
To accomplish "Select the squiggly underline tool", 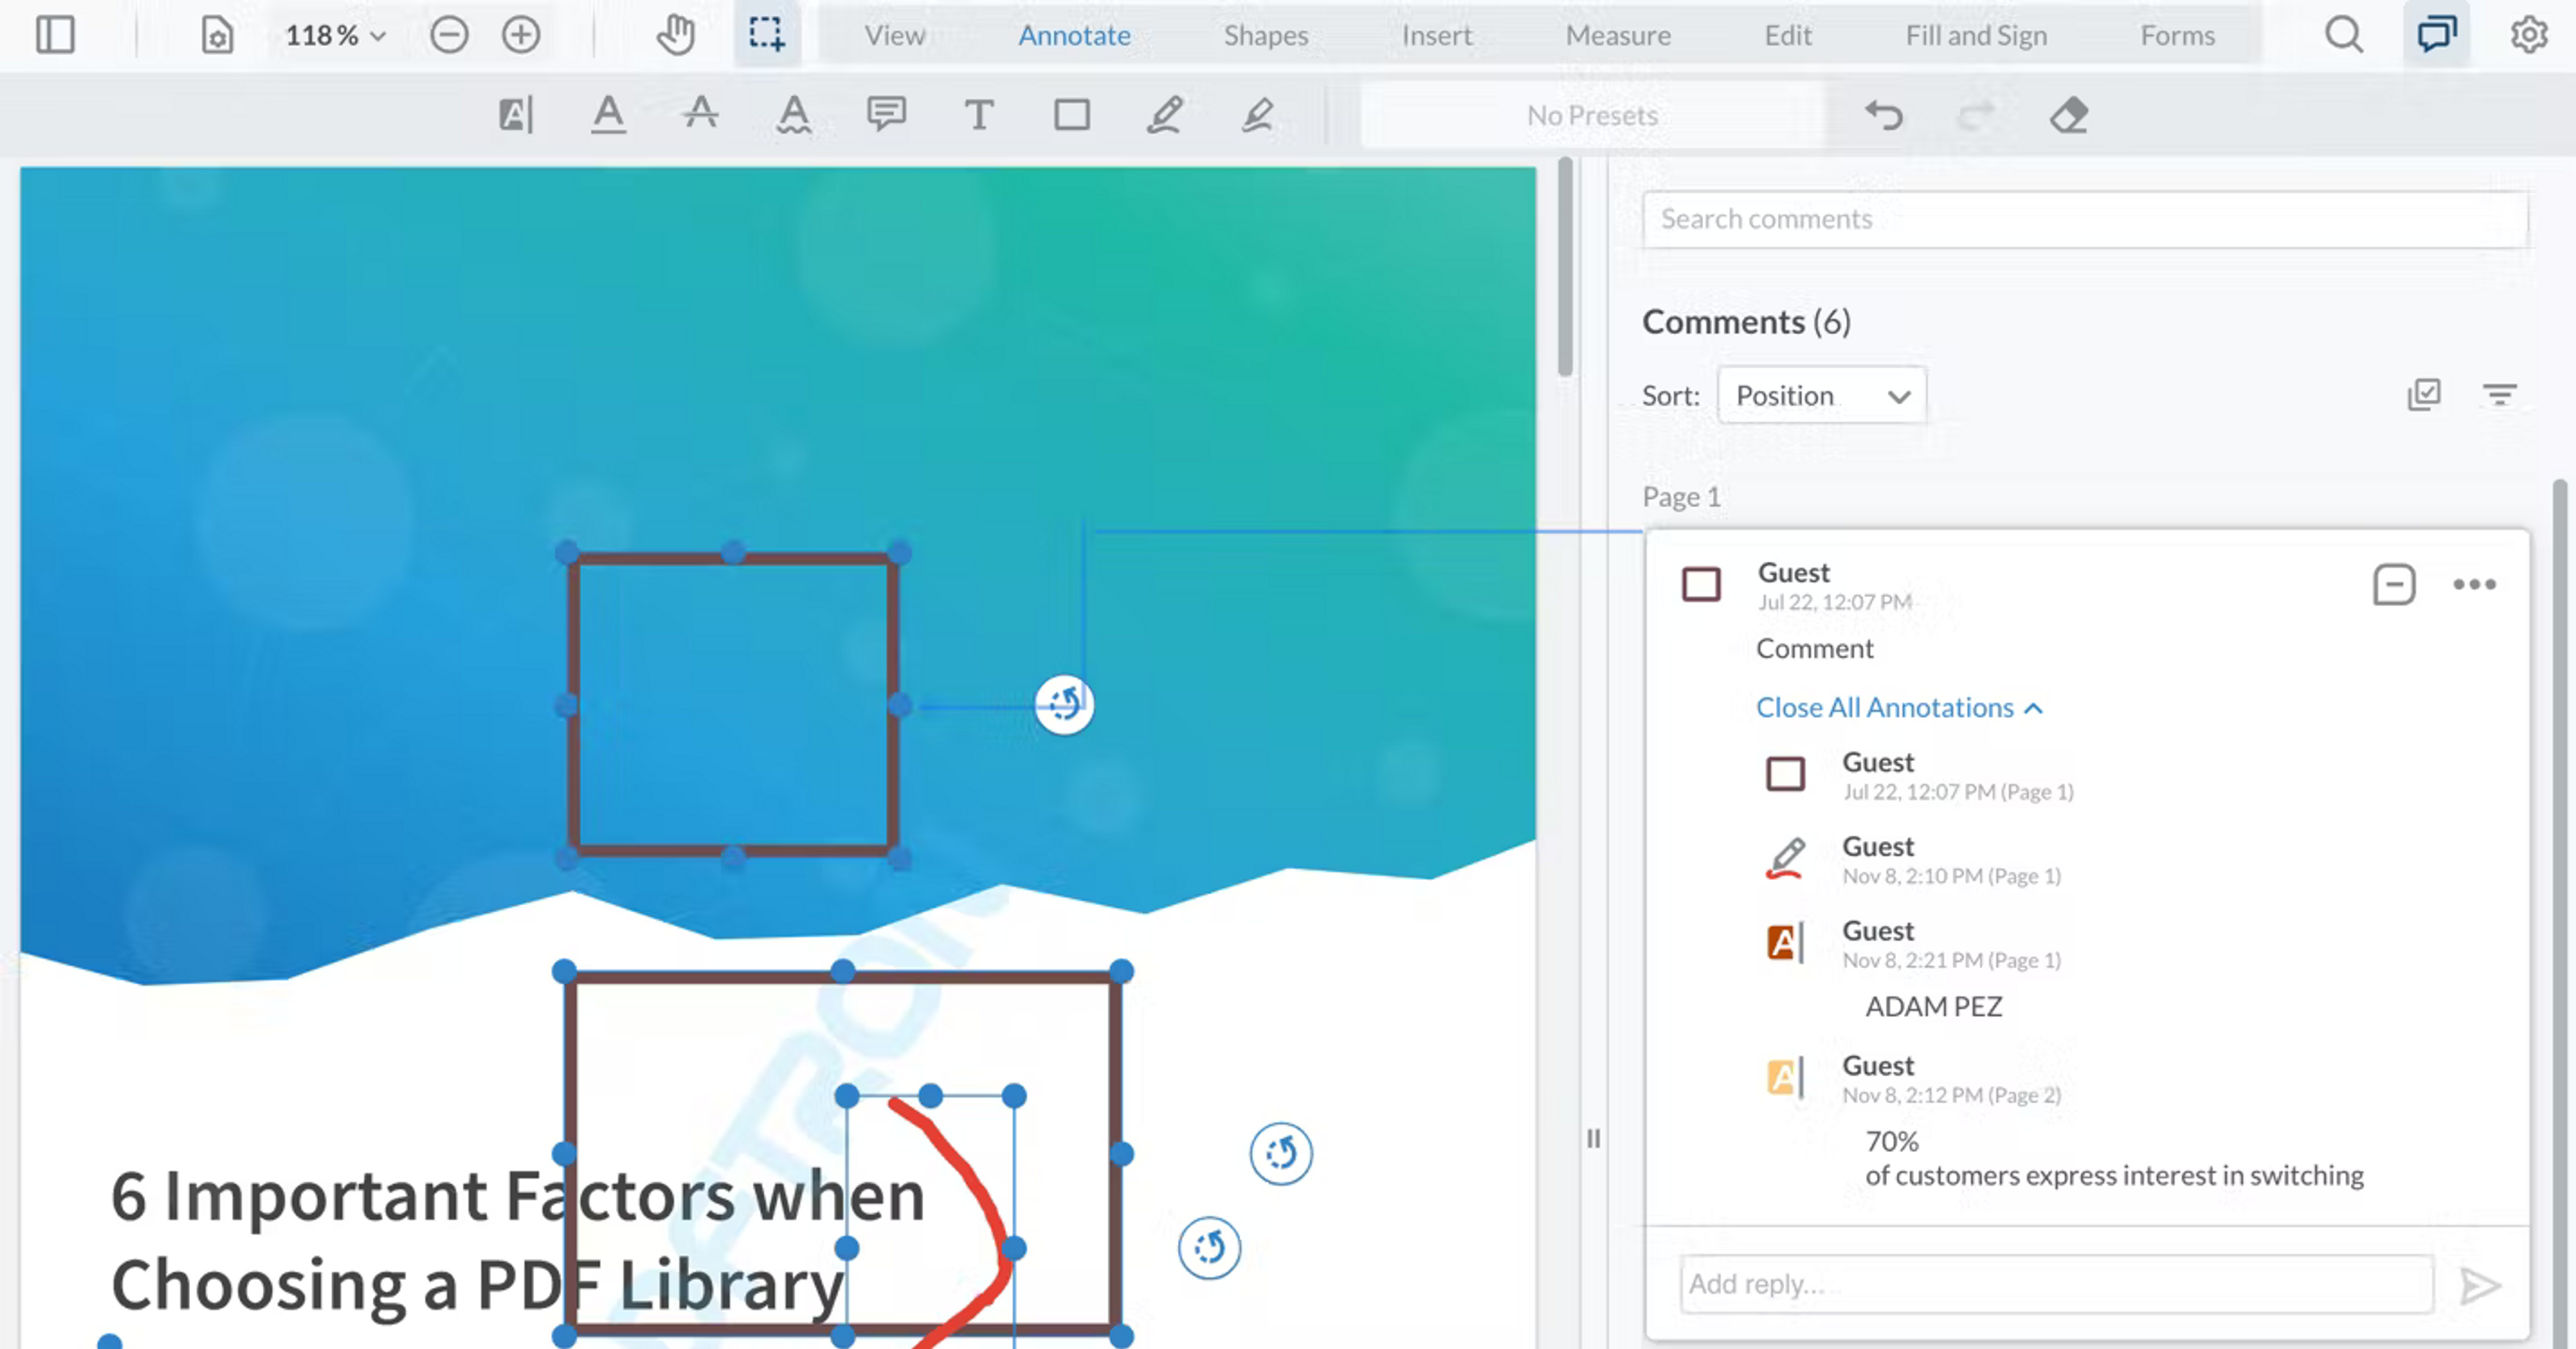I will point(794,115).
